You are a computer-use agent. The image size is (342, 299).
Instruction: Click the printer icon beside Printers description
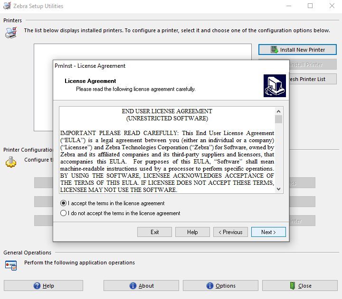coord(11,33)
